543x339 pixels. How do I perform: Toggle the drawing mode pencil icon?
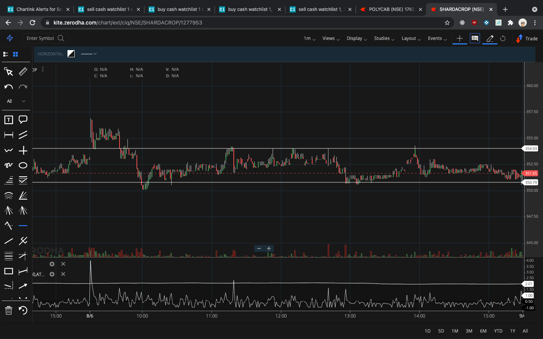point(489,38)
